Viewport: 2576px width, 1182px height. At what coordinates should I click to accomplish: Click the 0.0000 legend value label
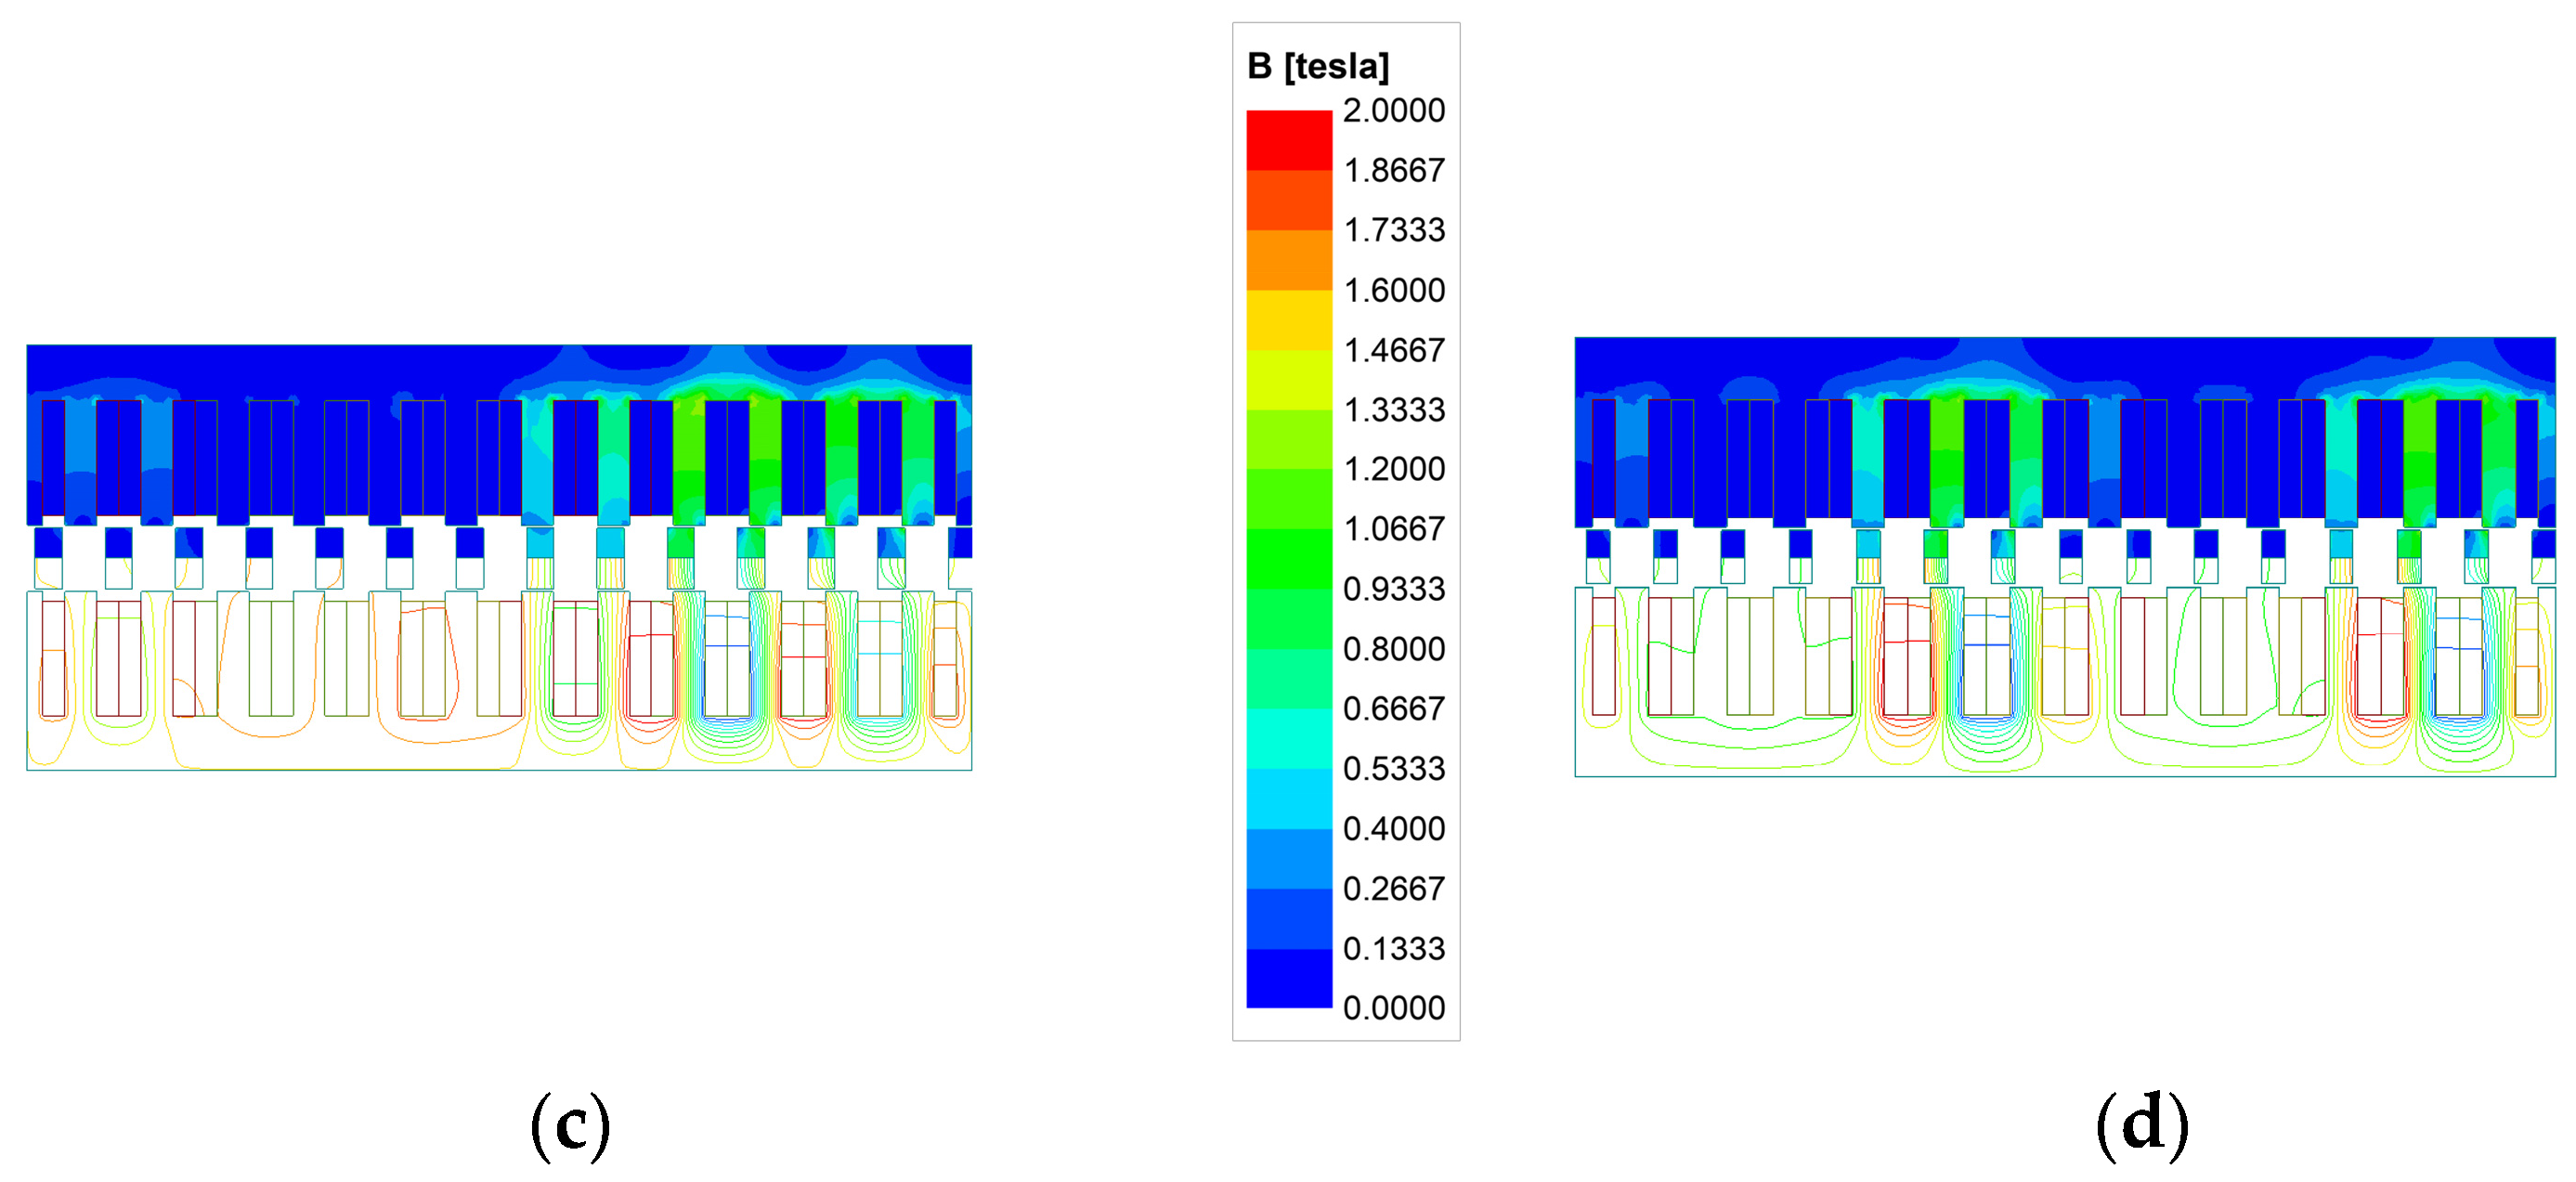(1393, 1007)
